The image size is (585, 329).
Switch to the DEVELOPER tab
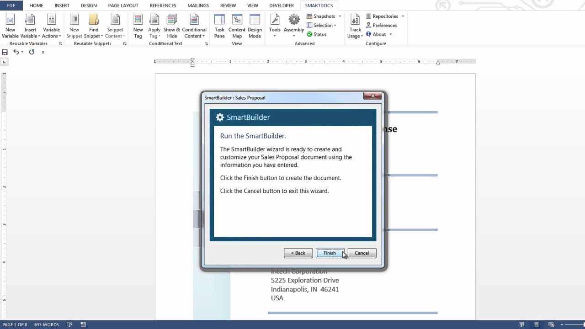282,5
